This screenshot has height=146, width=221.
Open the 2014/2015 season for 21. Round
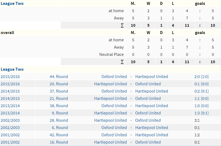coord(10,99)
